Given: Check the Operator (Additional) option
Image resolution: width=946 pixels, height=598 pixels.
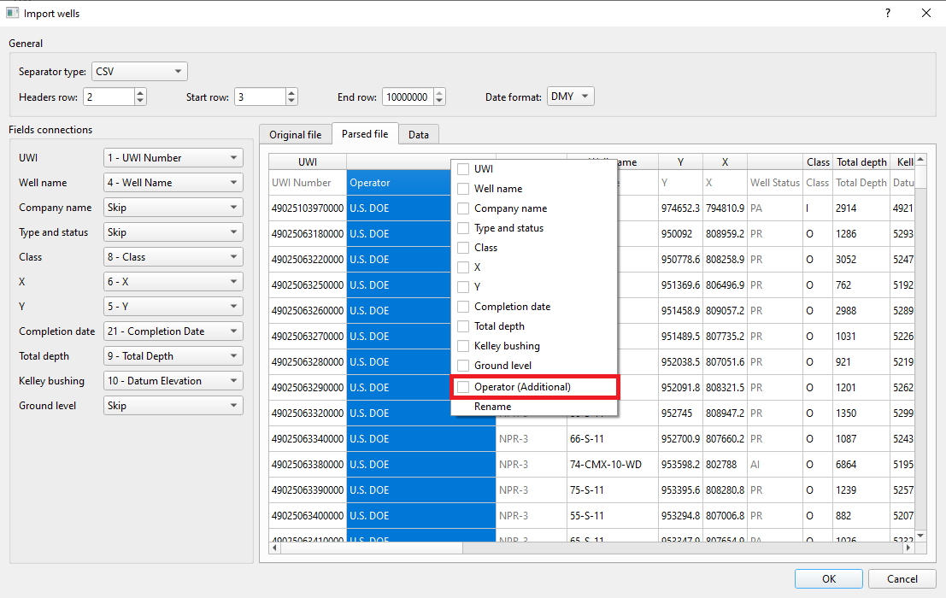Looking at the screenshot, I should (x=462, y=387).
